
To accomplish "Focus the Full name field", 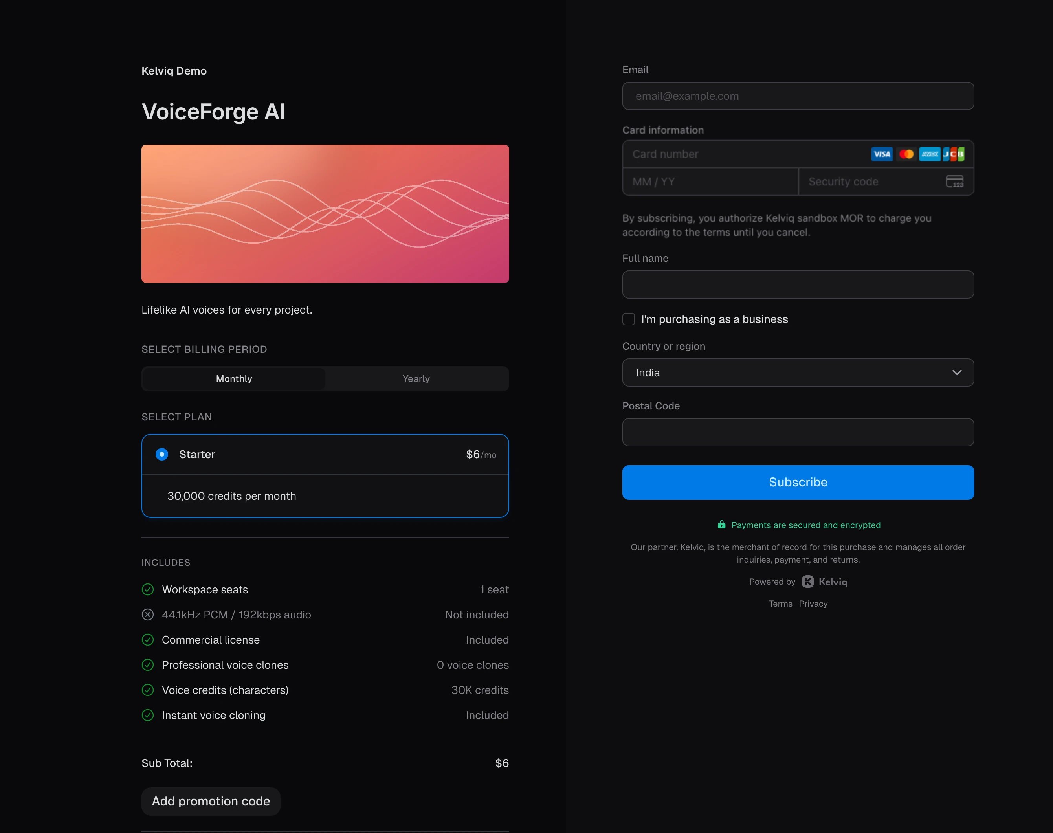I will tap(798, 284).
